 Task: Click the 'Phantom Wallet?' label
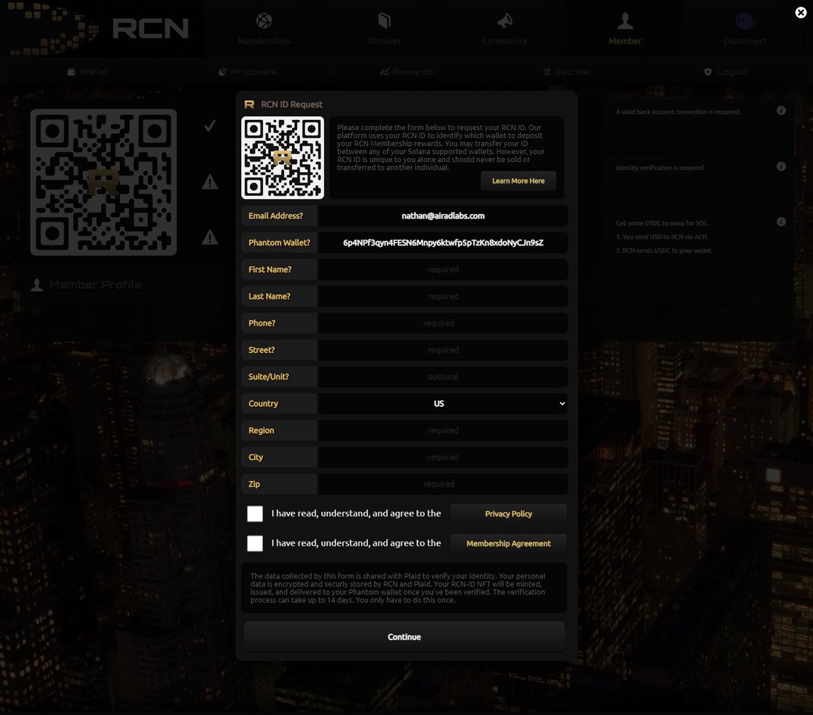(x=279, y=243)
